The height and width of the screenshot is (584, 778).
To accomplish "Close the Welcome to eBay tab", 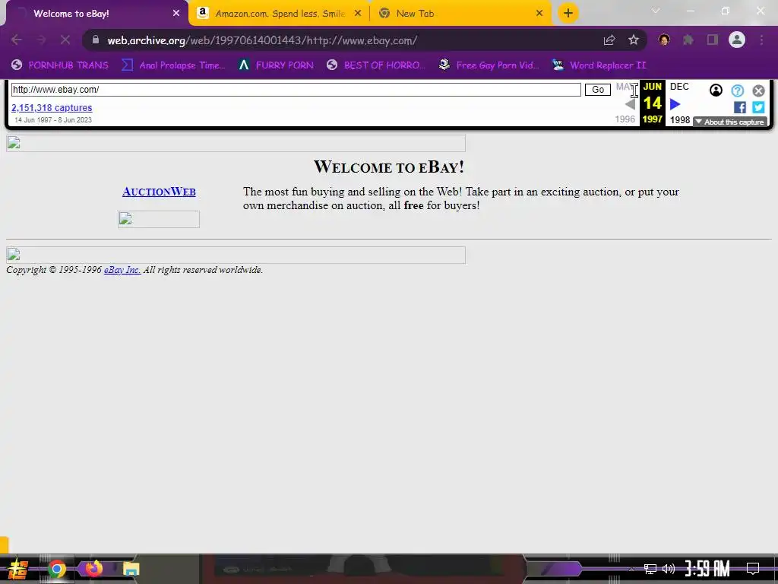I will coord(176,14).
